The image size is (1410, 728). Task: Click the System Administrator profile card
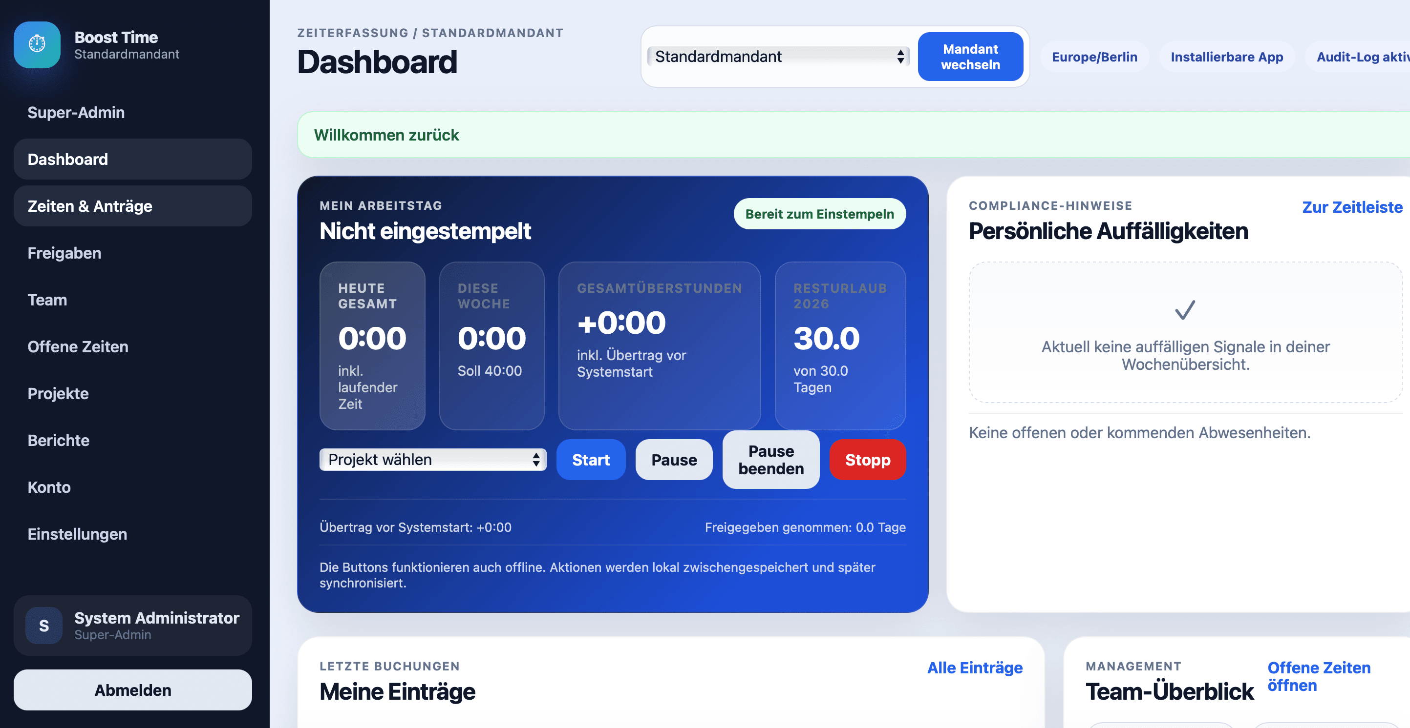click(x=132, y=625)
